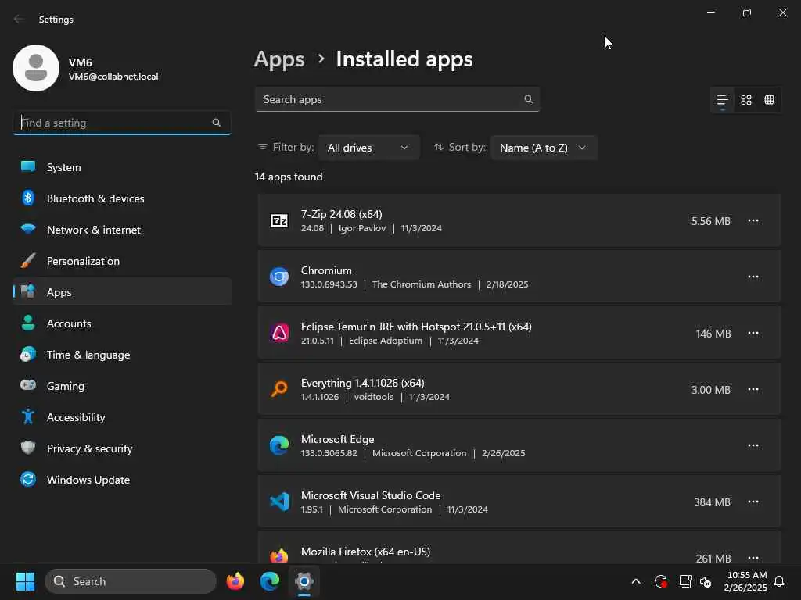Select Apps in the sidebar
The width and height of the screenshot is (801, 600).
click(121, 292)
